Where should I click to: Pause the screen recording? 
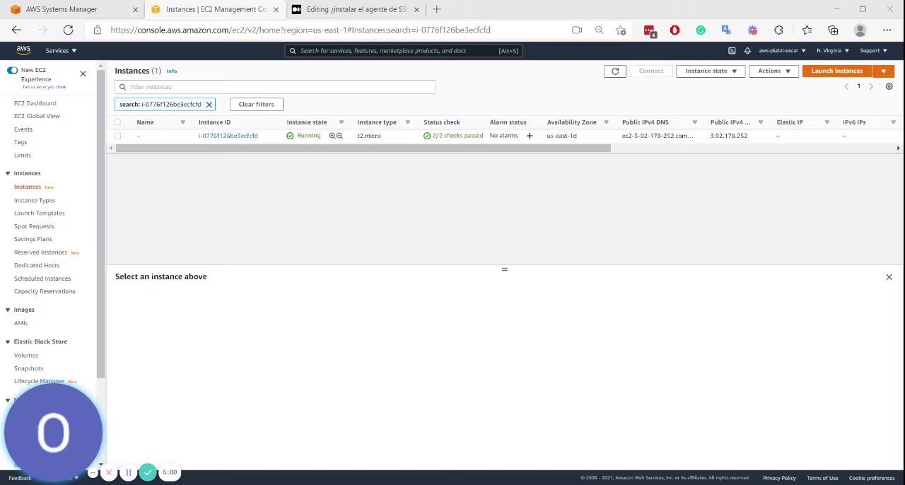pos(129,472)
